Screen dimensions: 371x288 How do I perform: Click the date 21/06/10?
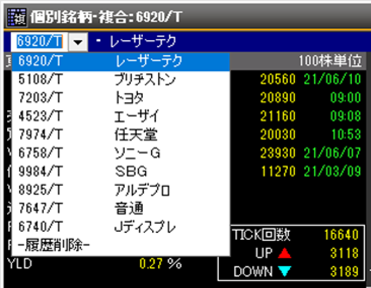(332, 79)
